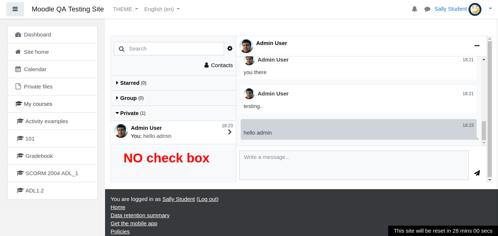Open the Gradebook course entry

(x=52, y=156)
